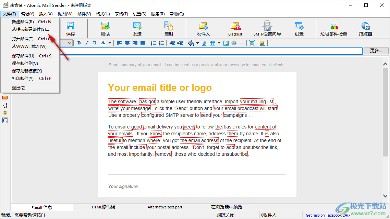Choose 从WWW...载入(W) menu entry
390x219 pixels.
tap(30, 46)
